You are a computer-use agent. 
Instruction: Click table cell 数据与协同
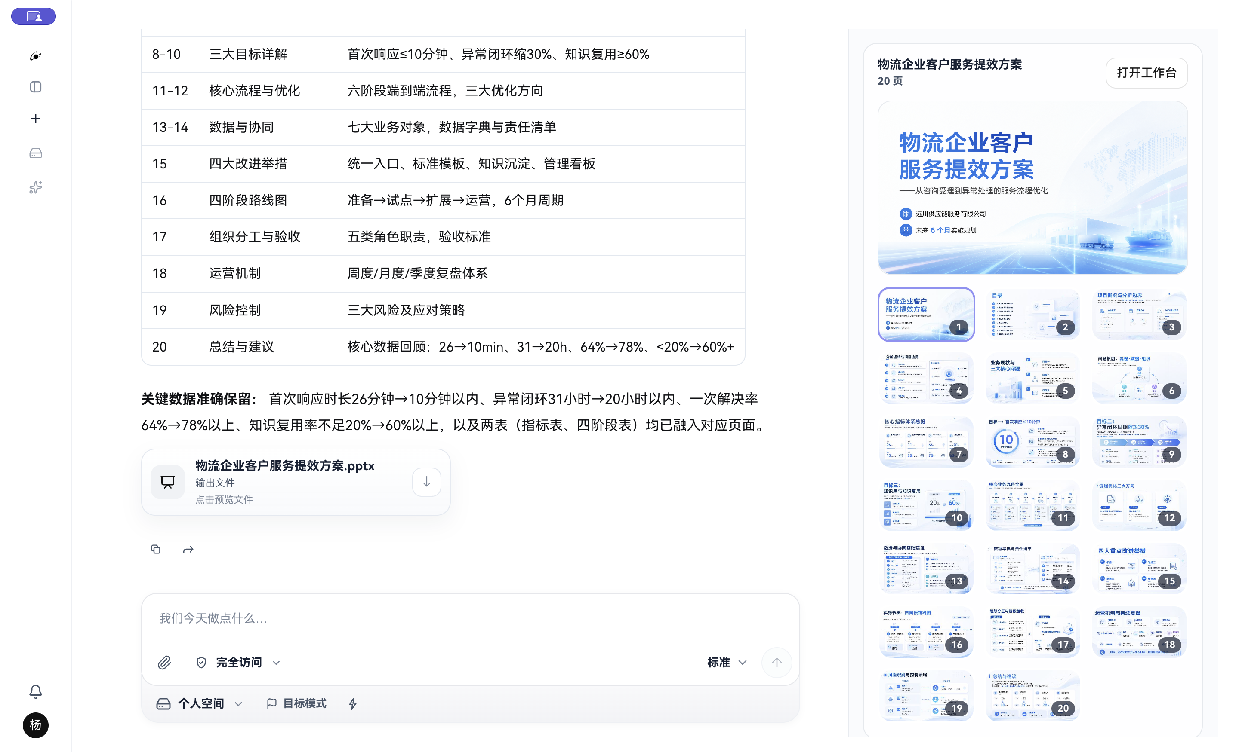tap(241, 127)
